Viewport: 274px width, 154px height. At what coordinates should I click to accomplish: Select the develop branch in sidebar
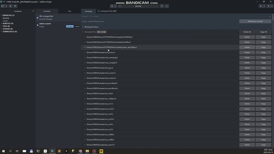tap(6, 18)
